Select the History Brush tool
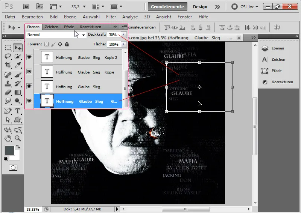301x213 pixels. 18,84
